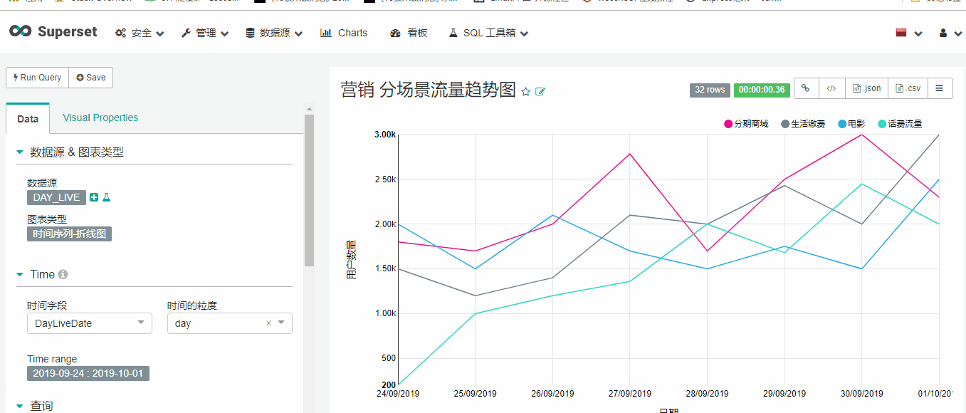Copy the chart permalink using the link icon
Screen dimensions: 966x413
[805, 88]
